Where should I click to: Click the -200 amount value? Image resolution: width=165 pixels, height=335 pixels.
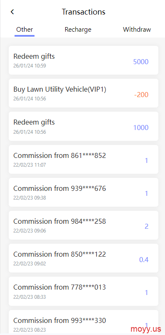point(141,95)
